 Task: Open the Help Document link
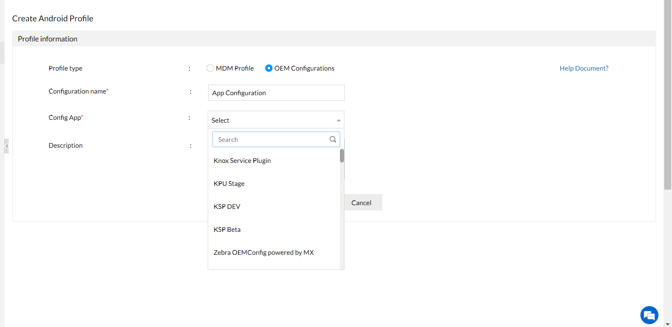(584, 69)
